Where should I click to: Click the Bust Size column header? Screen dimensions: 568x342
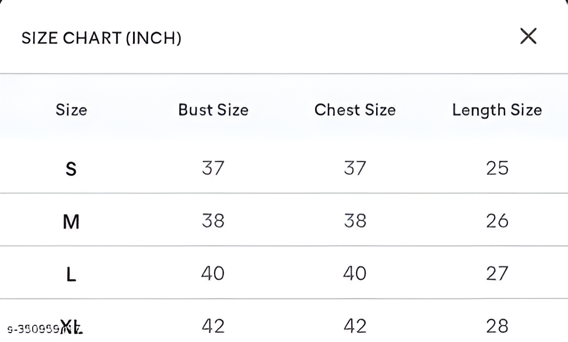pyautogui.click(x=213, y=110)
